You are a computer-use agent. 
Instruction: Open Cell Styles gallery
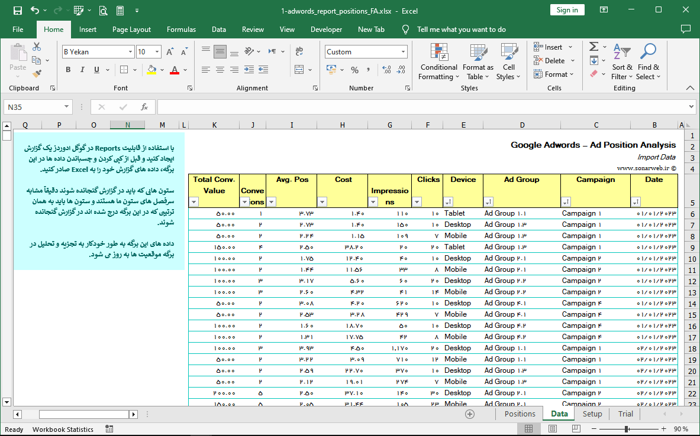pyautogui.click(x=508, y=61)
